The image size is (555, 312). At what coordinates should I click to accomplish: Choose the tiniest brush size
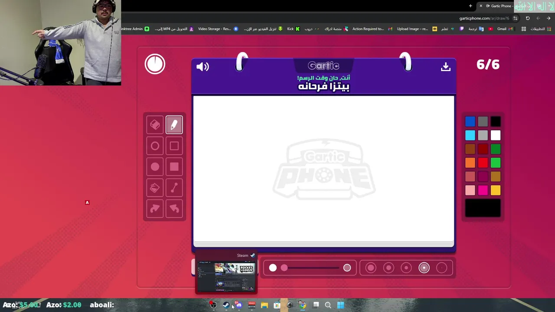pyautogui.click(x=441, y=268)
